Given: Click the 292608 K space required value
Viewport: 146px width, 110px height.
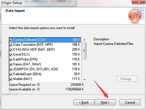Looking at the screenshot, I should point(77,85).
